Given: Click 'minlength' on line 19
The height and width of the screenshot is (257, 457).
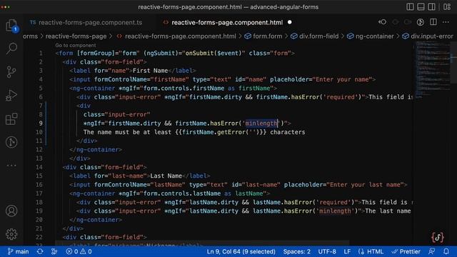Looking at the screenshot, I should [x=335, y=211].
